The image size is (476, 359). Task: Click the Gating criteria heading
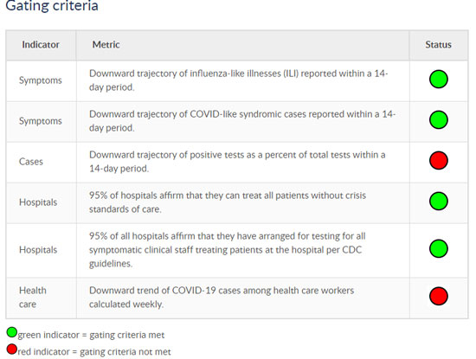(x=52, y=6)
